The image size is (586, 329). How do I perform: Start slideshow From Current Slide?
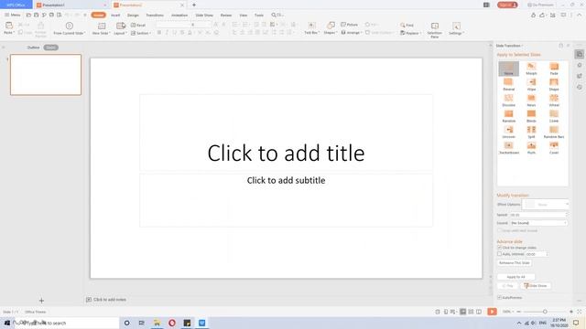click(x=70, y=28)
